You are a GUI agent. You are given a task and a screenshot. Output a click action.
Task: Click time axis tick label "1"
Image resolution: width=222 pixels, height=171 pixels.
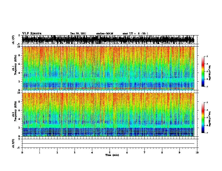pyautogui.click(x=40, y=153)
